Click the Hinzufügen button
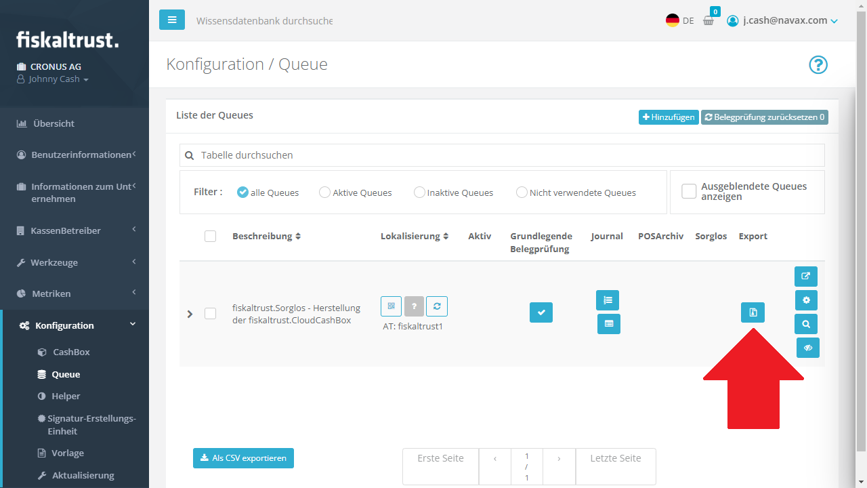867x488 pixels. [x=669, y=117]
